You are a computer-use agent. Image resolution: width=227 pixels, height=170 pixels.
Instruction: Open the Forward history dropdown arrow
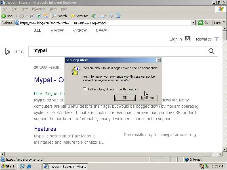[x=27, y=16]
